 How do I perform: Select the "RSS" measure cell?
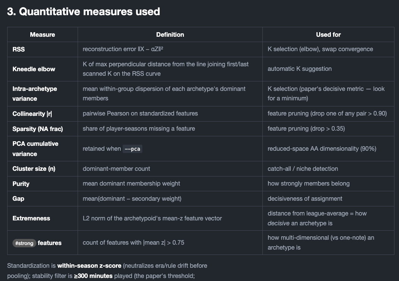click(x=42, y=49)
